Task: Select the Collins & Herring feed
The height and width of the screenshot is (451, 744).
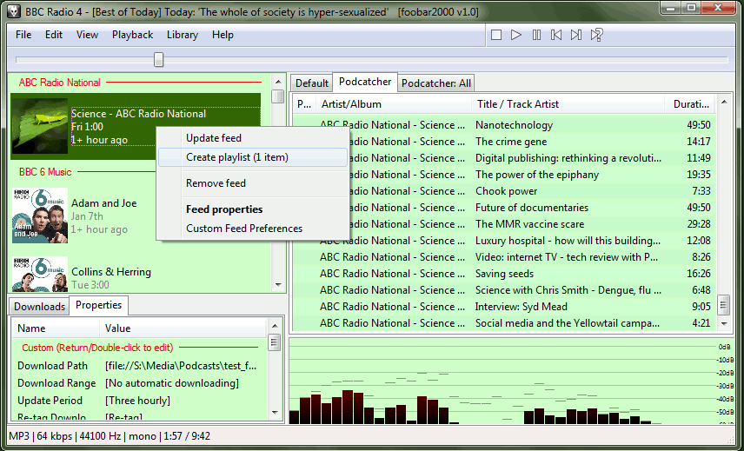Action: click(x=111, y=272)
